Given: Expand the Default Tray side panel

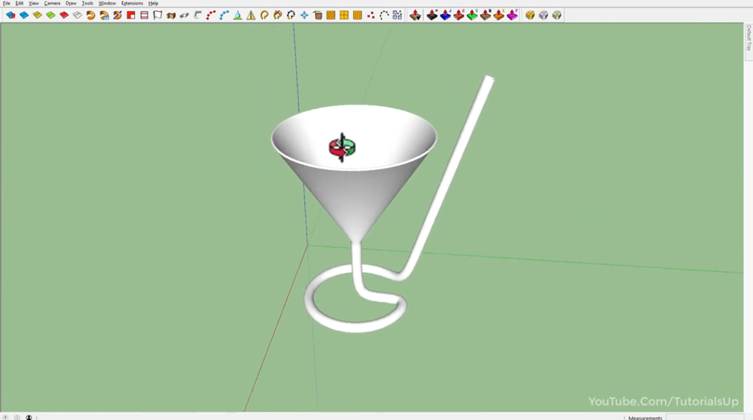Looking at the screenshot, I should click(748, 38).
